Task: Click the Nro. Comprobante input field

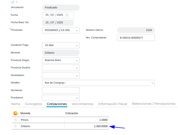Action: tap(136, 38)
